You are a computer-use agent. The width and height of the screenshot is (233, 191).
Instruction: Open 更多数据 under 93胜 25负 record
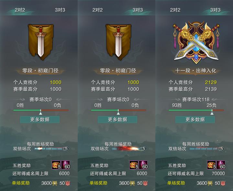[x=195, y=120]
